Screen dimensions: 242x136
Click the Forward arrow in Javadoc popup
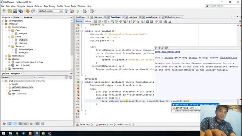point(159,48)
